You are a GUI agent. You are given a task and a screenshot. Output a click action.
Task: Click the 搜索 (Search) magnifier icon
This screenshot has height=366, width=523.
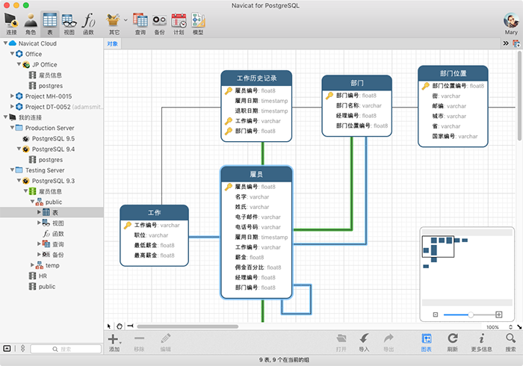click(510, 343)
